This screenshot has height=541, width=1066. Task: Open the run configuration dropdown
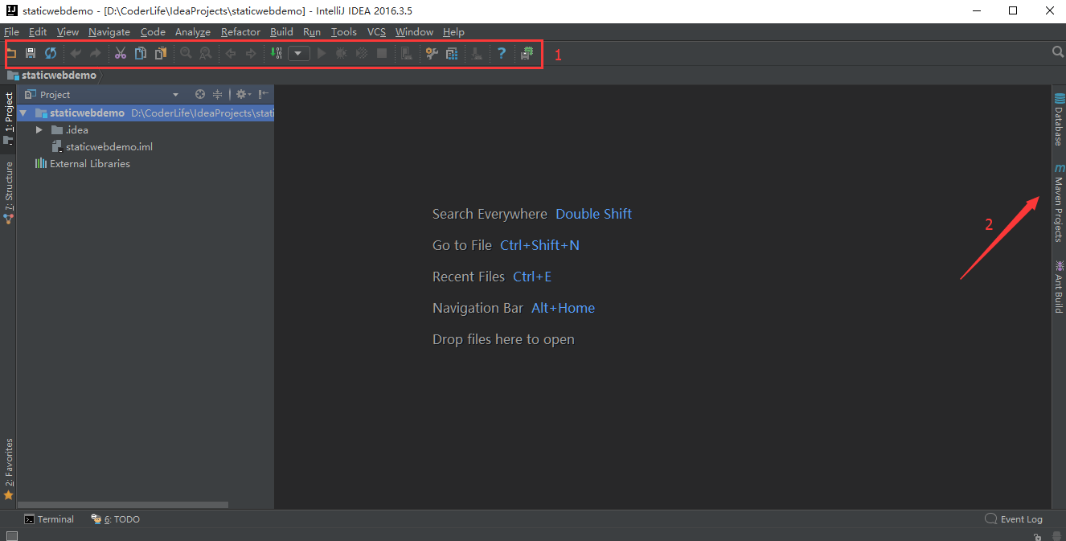[298, 53]
